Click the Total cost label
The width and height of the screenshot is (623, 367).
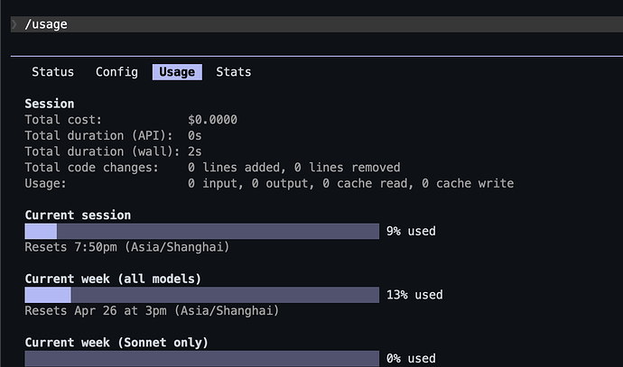(63, 120)
